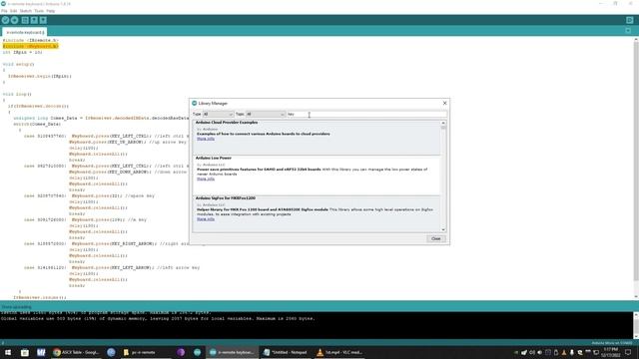The image size is (639, 359).
Task: Select the Arduino Cloud Provider Examples entry
Action: click(x=317, y=138)
